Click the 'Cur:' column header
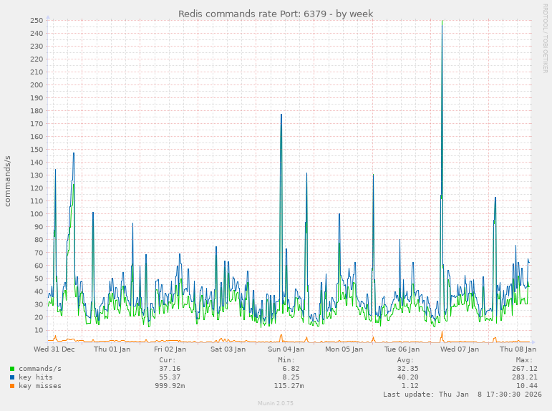Screen dimensions: 552x411 click(168, 360)
